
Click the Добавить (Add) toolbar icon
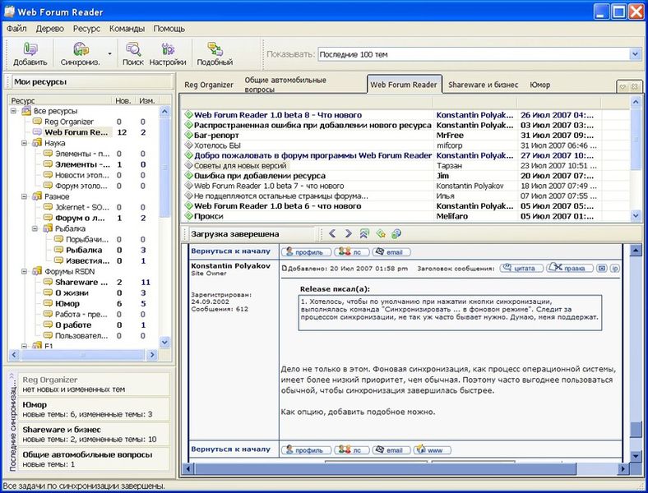[x=30, y=53]
